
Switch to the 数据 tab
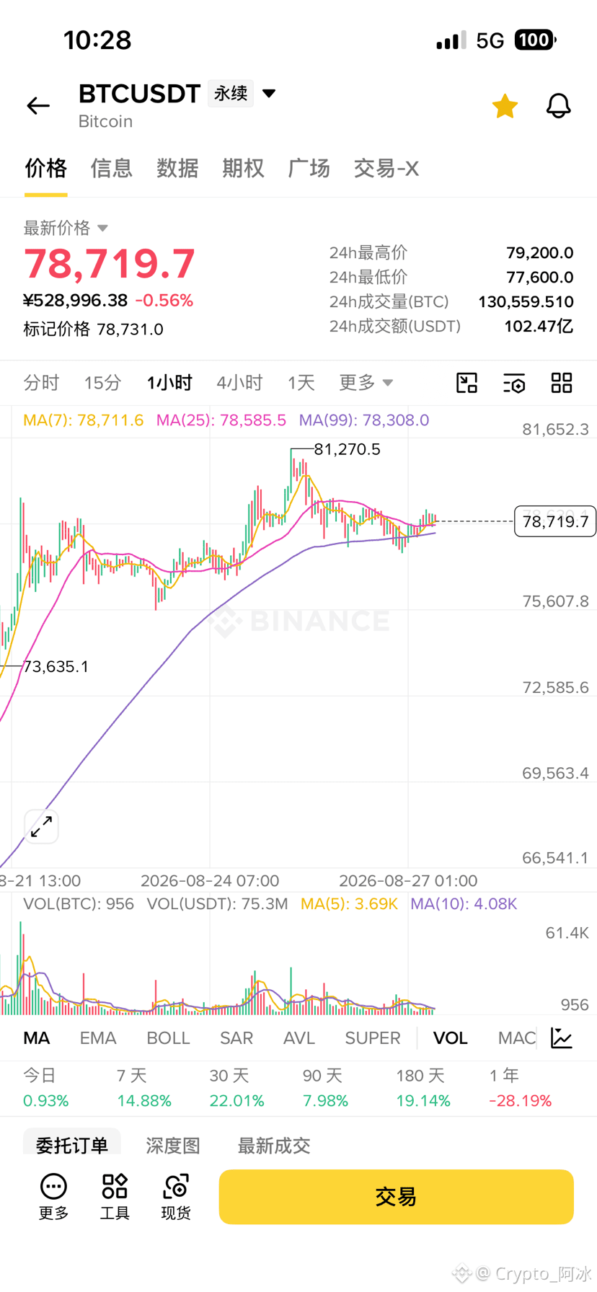pos(177,168)
